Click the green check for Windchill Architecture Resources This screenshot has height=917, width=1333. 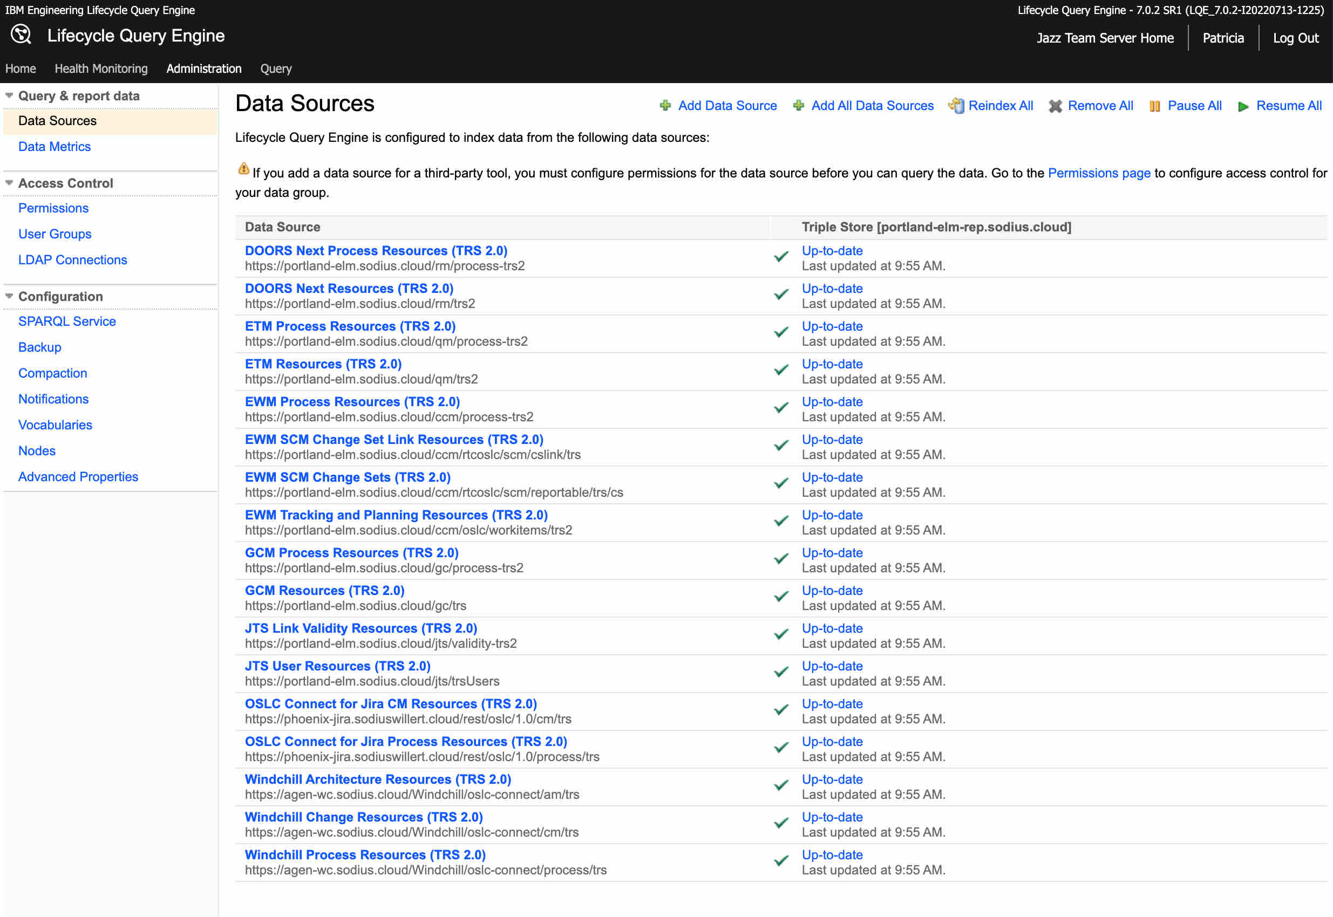point(780,786)
